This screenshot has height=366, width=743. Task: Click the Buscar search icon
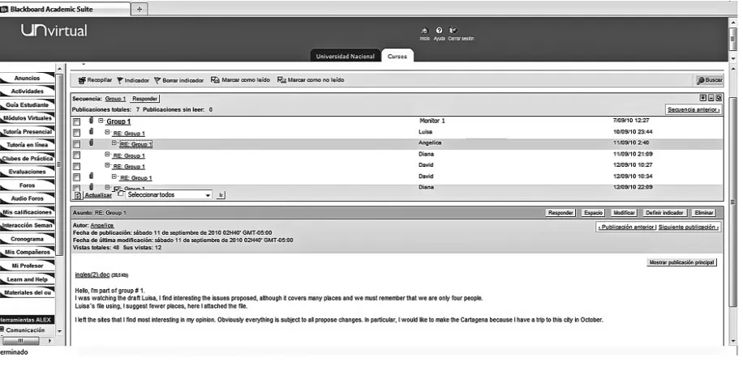(701, 80)
